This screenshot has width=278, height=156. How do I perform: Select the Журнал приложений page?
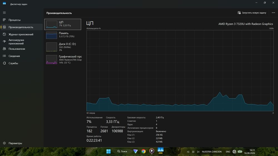click(x=22, y=34)
